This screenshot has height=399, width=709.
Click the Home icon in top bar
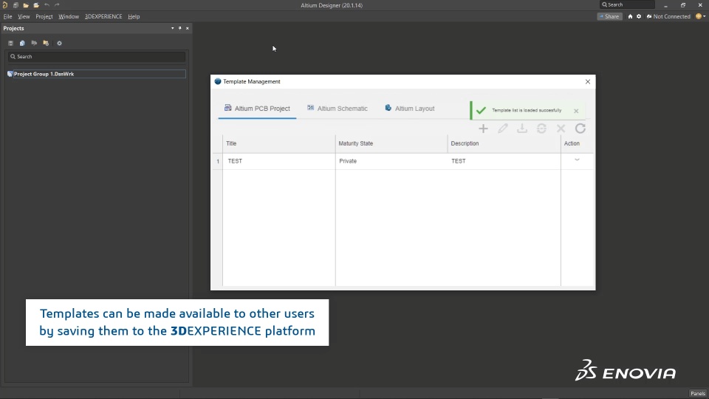[630, 16]
